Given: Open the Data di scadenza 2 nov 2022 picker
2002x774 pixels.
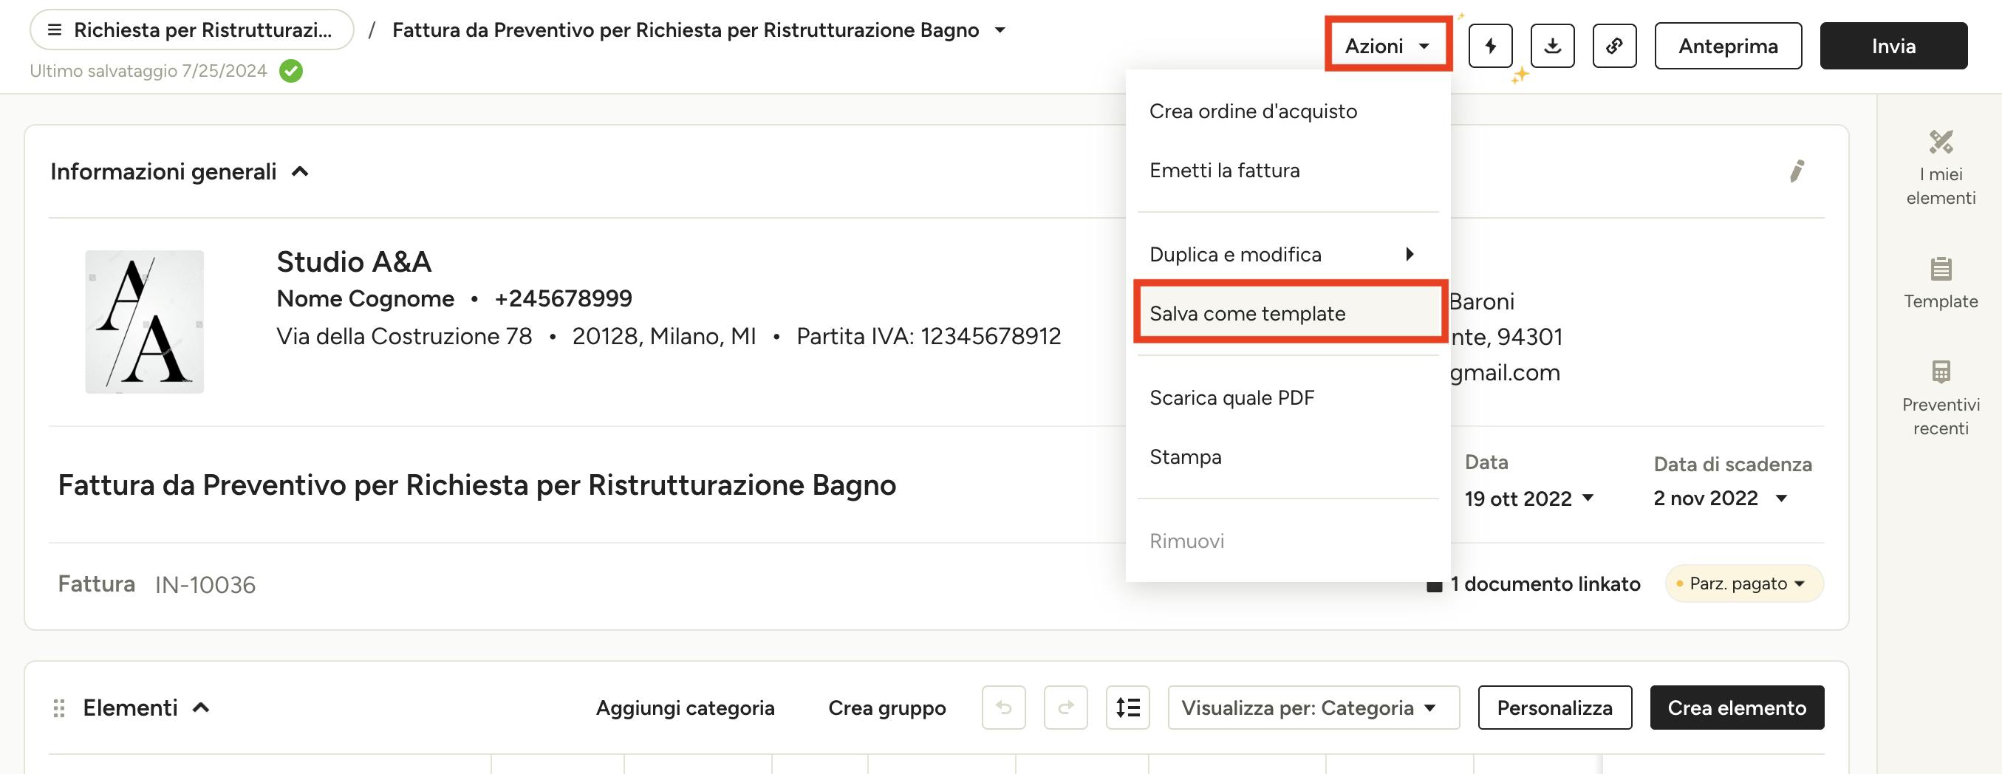Looking at the screenshot, I should (x=1721, y=498).
